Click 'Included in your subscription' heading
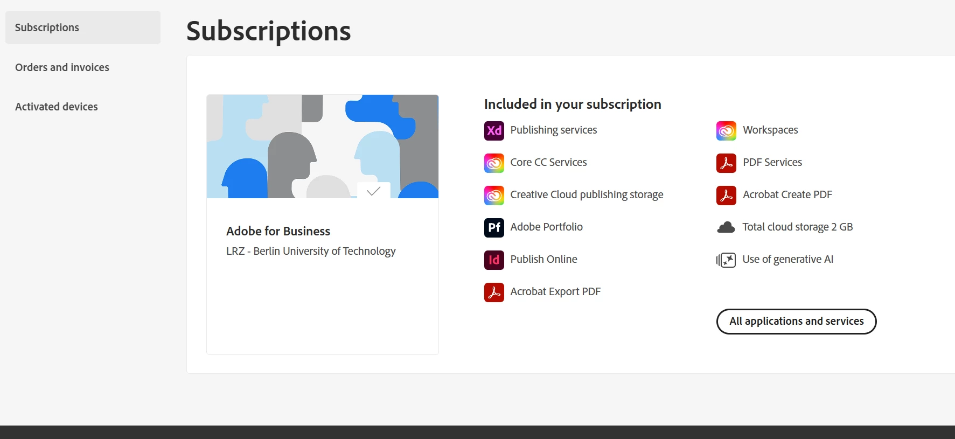Screen dimensions: 955x439 573,104
